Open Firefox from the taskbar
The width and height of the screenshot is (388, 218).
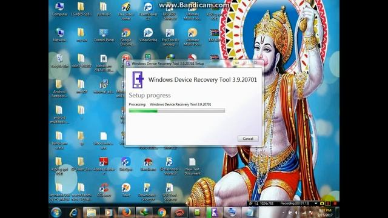click(x=126, y=213)
